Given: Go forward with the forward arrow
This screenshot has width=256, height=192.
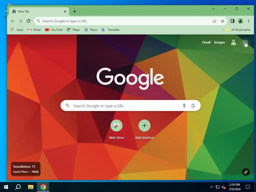Looking at the screenshot, I should (20, 21).
